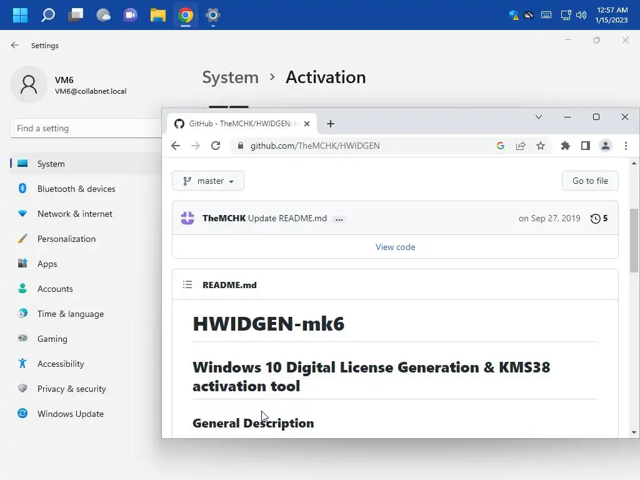Viewport: 640px width, 480px height.
Task: Close the GitHub HWIDGEN tab
Action: (307, 124)
